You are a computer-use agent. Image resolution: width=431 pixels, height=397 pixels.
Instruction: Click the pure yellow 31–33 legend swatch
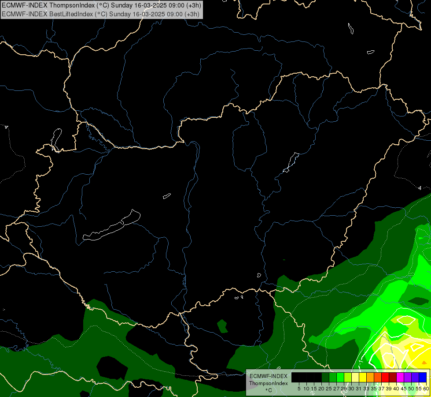(x=363, y=377)
